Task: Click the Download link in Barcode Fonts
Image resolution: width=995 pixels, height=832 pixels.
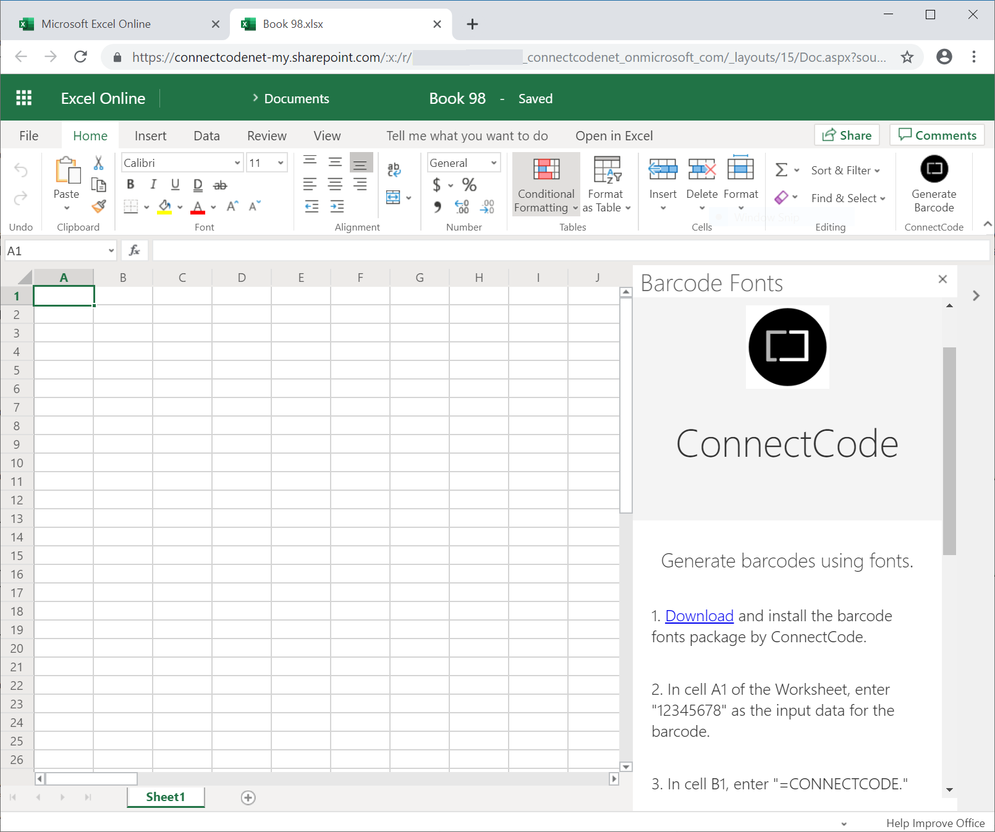Action: coord(699,616)
